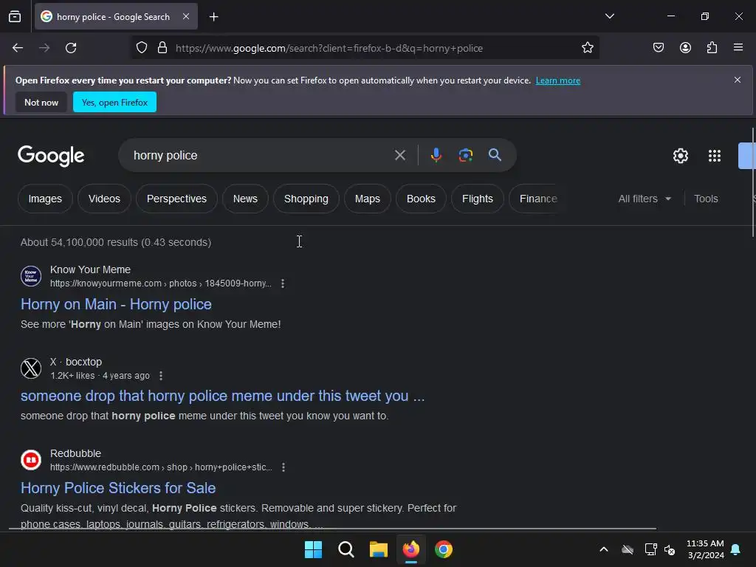Screen dimensions: 756x567
Task: Open 'Horny on Main - Horny police' link
Action: pyautogui.click(x=116, y=304)
